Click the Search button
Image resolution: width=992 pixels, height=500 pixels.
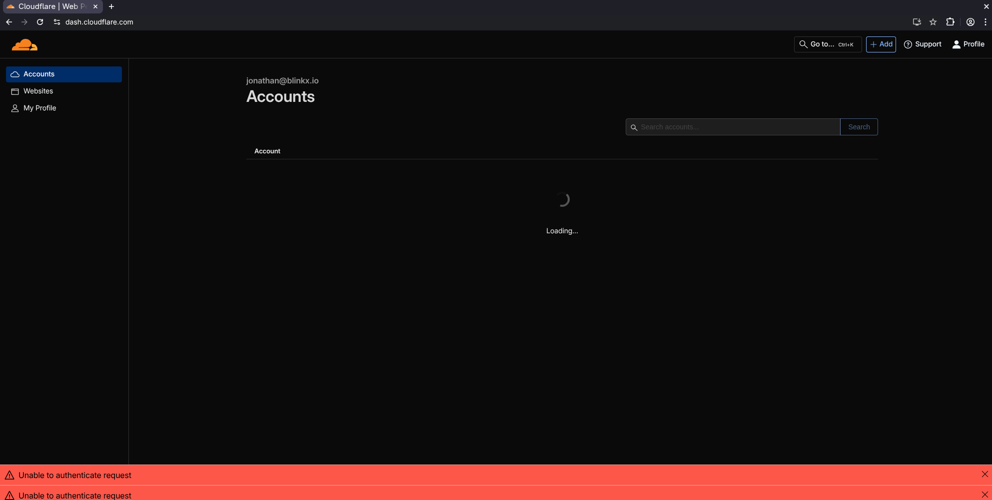click(x=859, y=127)
